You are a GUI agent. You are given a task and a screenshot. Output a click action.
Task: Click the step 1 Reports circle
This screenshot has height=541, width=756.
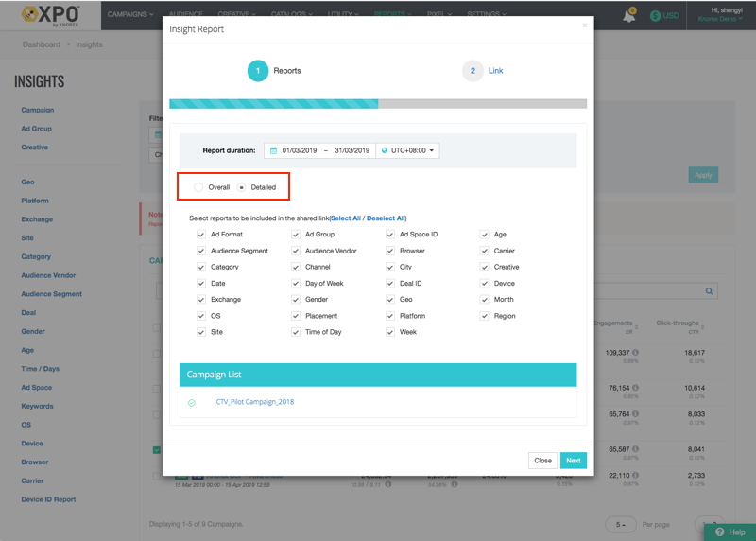click(258, 71)
